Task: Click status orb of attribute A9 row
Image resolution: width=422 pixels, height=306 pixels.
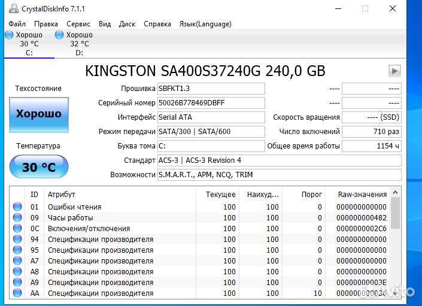Action: 17,282
